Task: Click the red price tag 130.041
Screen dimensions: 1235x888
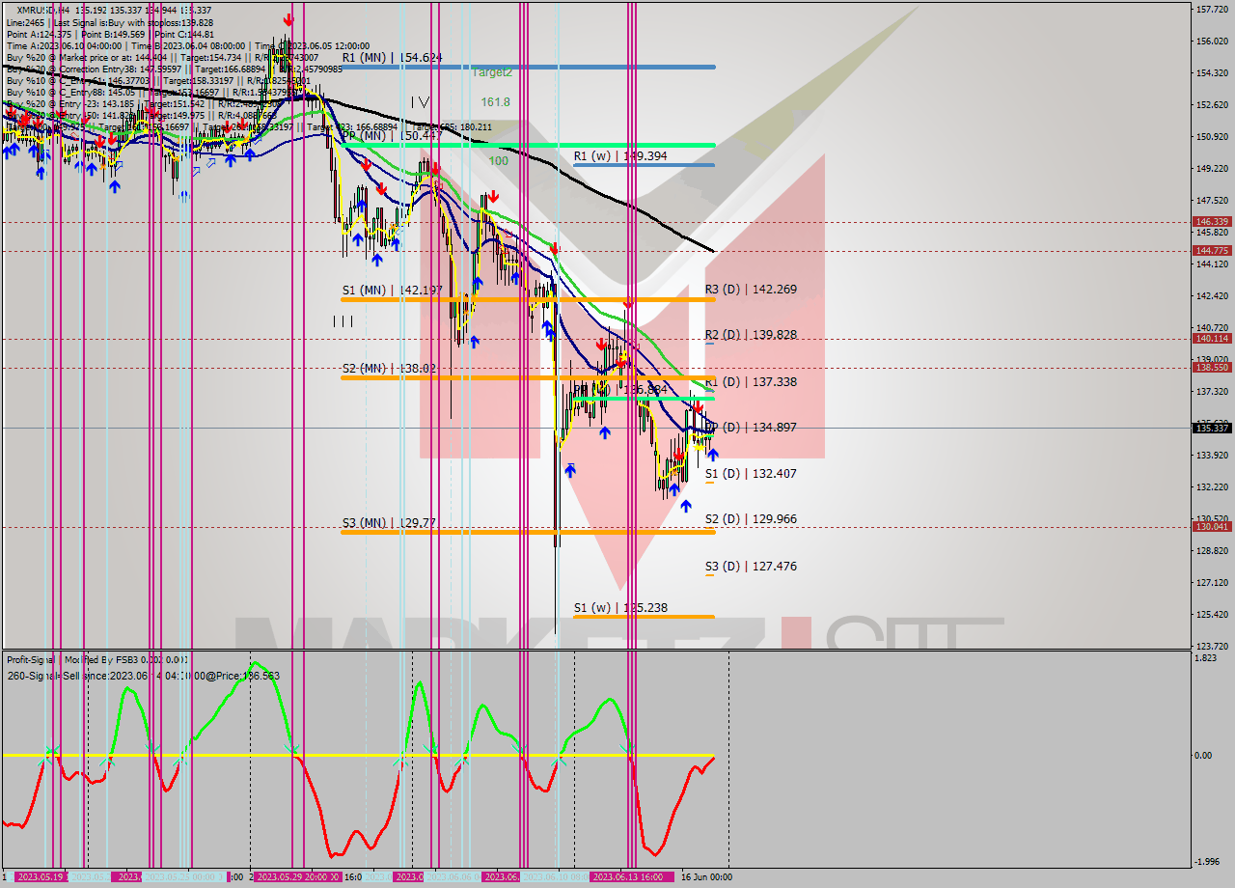Action: coord(1212,526)
